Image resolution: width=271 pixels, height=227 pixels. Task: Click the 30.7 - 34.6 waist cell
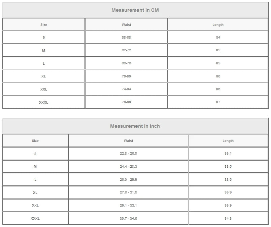tap(128, 219)
